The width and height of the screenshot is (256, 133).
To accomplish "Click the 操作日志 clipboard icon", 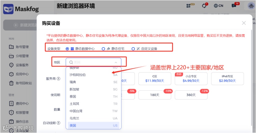I will click(11, 121).
